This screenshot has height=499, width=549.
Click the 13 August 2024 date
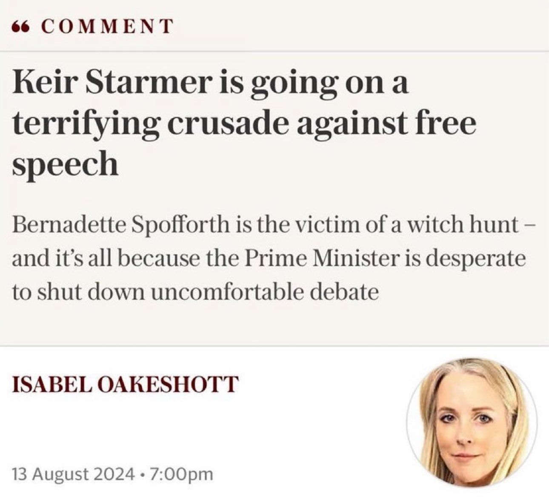(73, 473)
